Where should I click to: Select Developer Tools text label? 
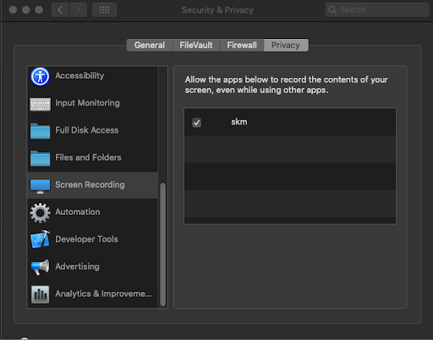pyautogui.click(x=86, y=239)
